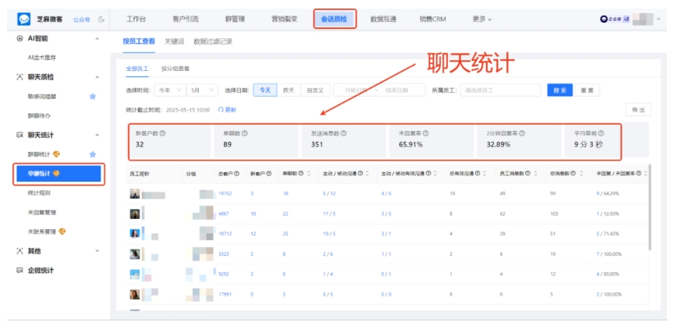674x329 pixels.
Task: Open the 客户引流 top menu
Action: tap(185, 19)
